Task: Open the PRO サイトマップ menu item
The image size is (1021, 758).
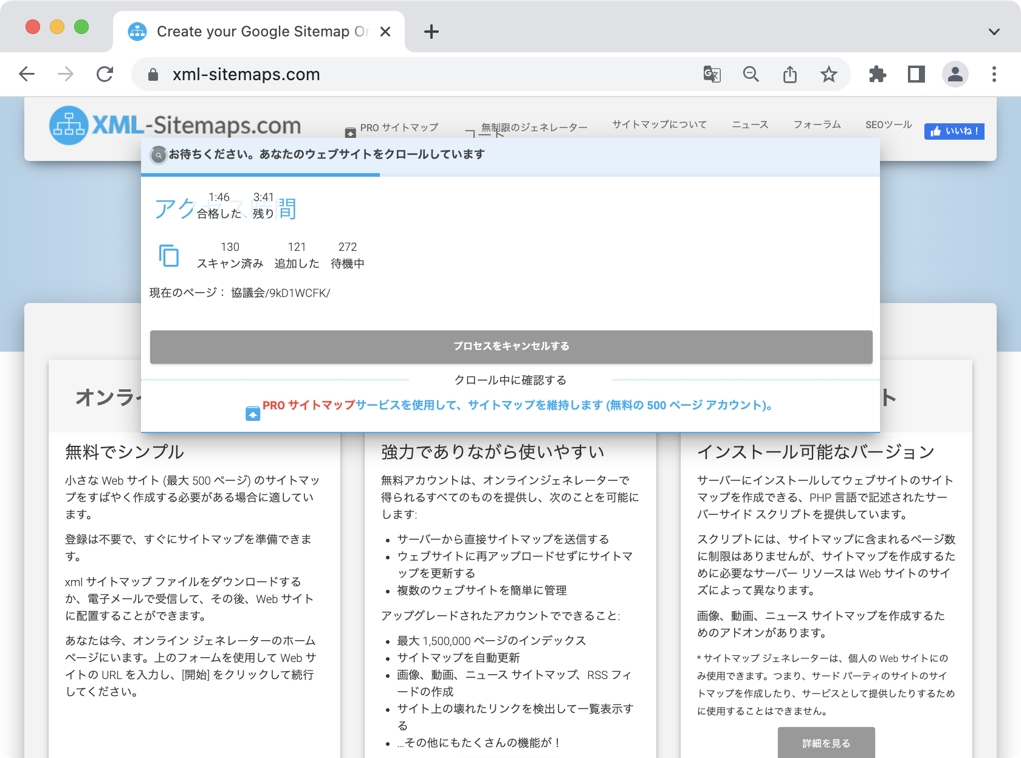Action: [x=392, y=128]
